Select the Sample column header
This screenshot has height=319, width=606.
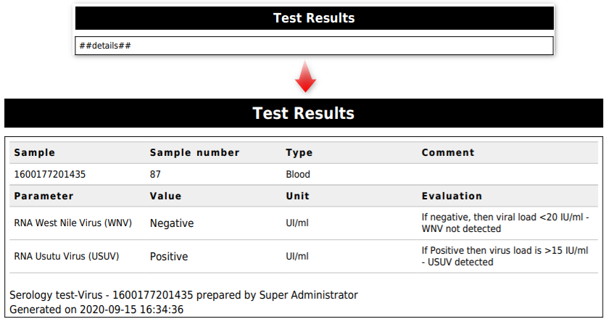[x=34, y=152]
